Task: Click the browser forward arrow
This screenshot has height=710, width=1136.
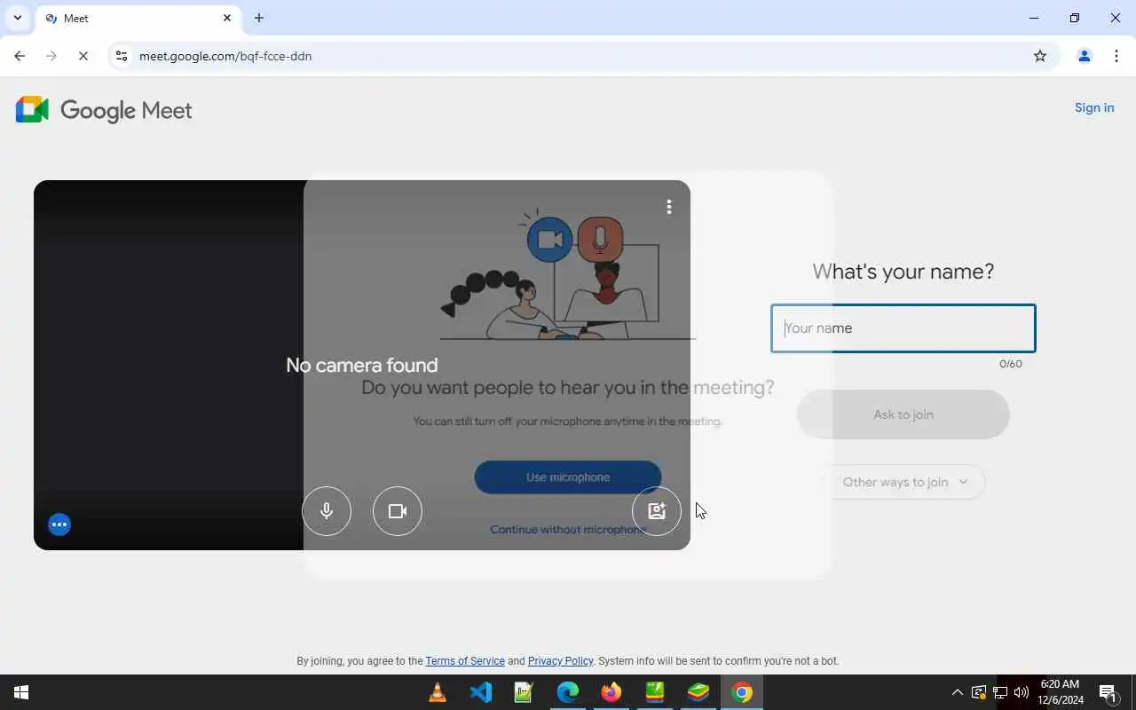Action: tap(51, 56)
